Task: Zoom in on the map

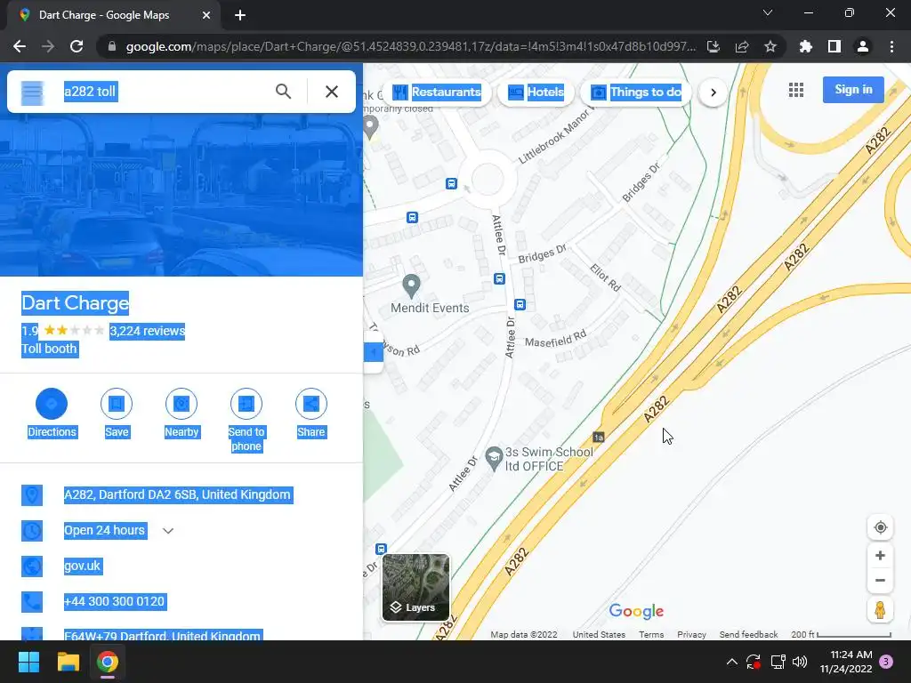Action: pyautogui.click(x=880, y=556)
